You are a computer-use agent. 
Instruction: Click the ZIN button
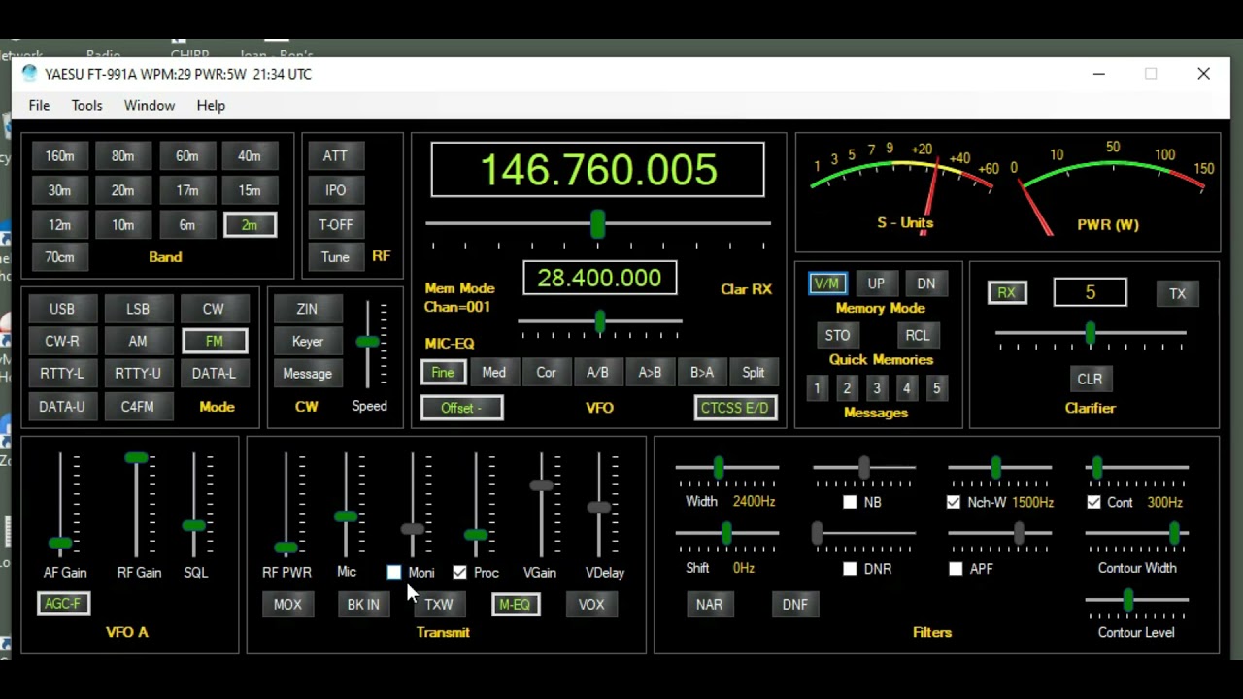(307, 309)
